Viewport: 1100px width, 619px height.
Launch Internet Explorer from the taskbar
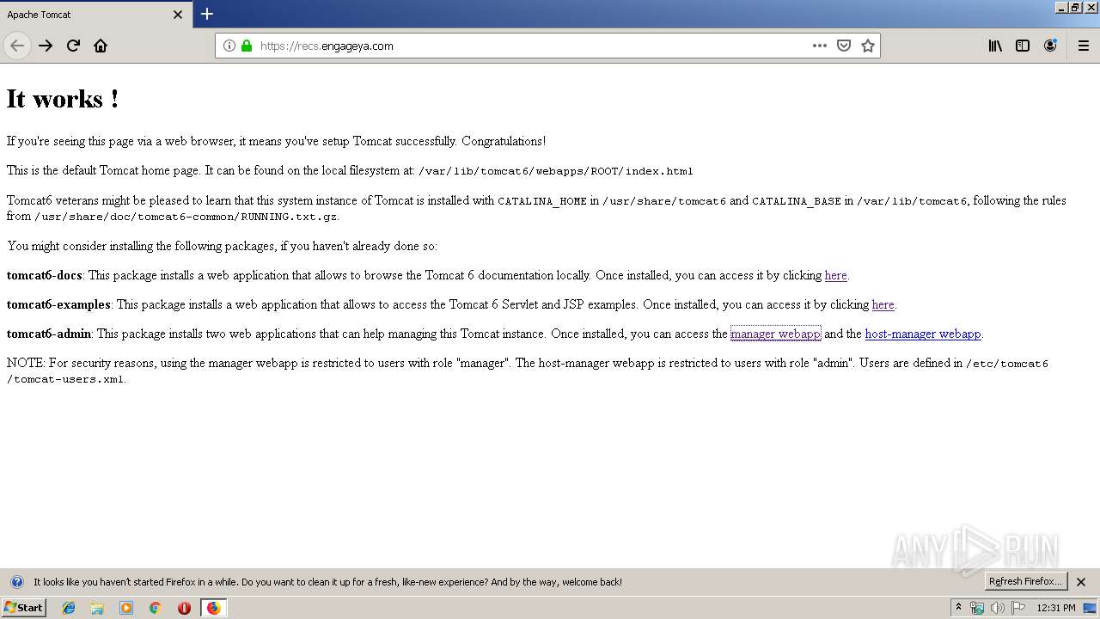pos(69,608)
